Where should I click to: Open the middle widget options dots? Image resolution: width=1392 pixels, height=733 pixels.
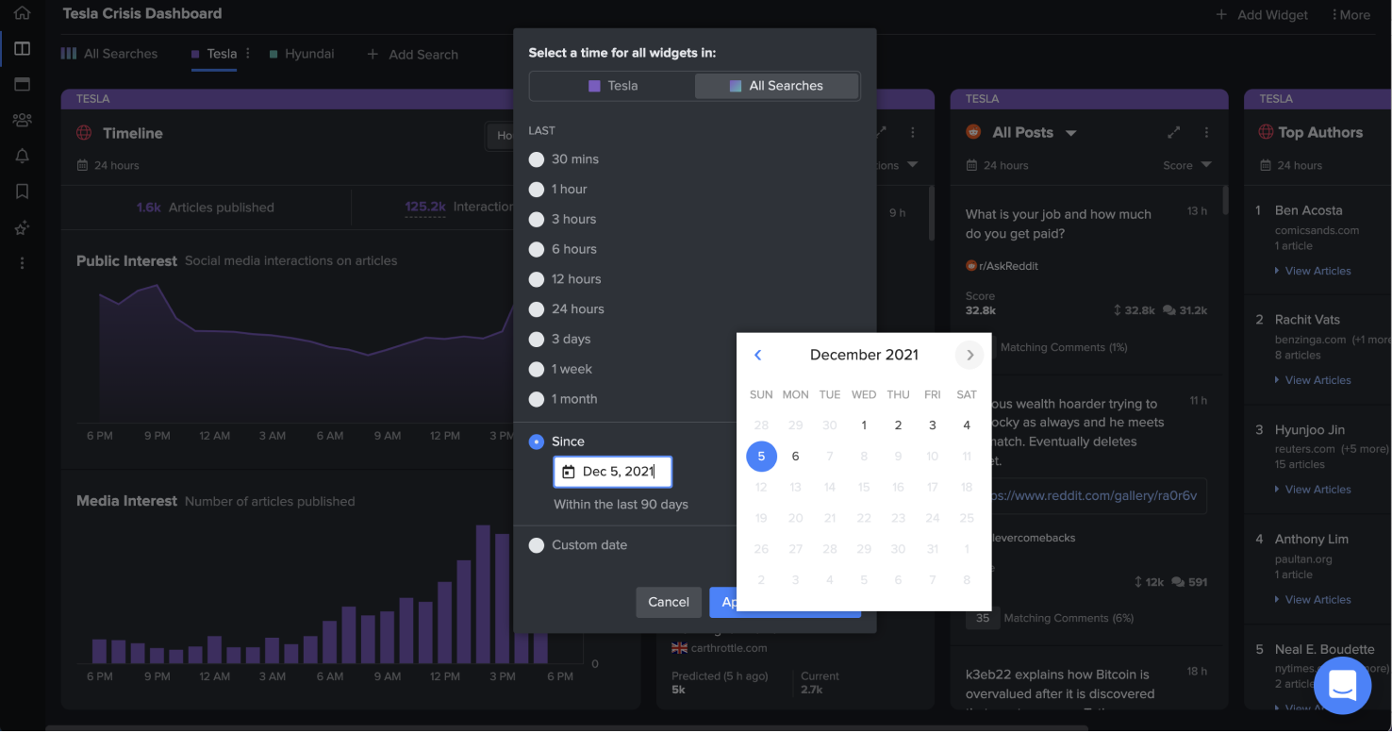click(x=912, y=133)
